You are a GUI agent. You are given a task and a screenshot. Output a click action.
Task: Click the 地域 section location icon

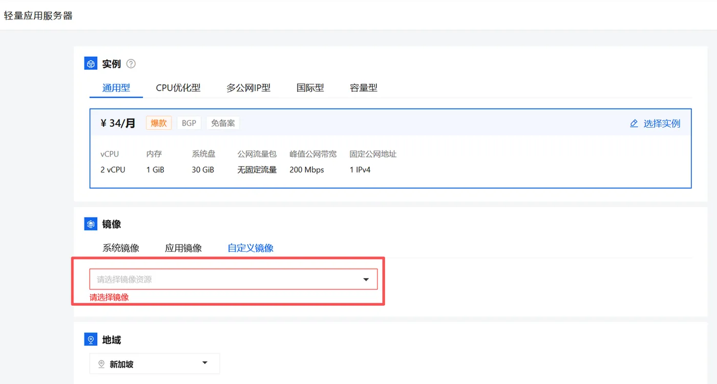point(91,340)
